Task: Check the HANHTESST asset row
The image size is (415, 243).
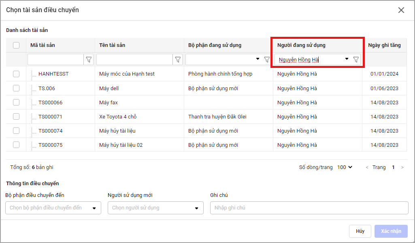Action: [x=16, y=74]
